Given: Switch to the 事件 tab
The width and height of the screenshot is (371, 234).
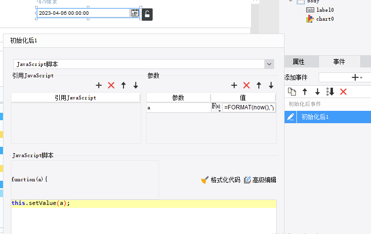Looking at the screenshot, I should (x=339, y=62).
